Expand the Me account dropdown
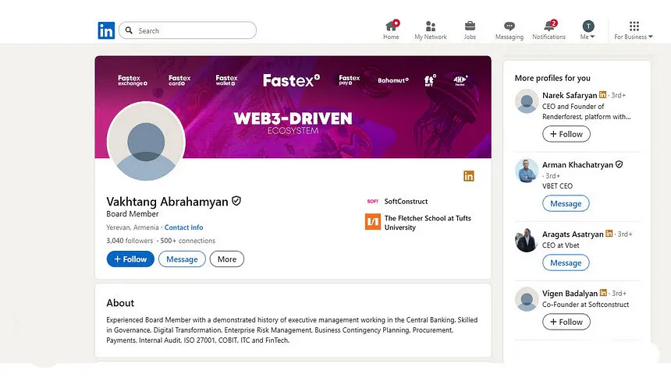Screen dimensions: 671x377 (x=588, y=30)
